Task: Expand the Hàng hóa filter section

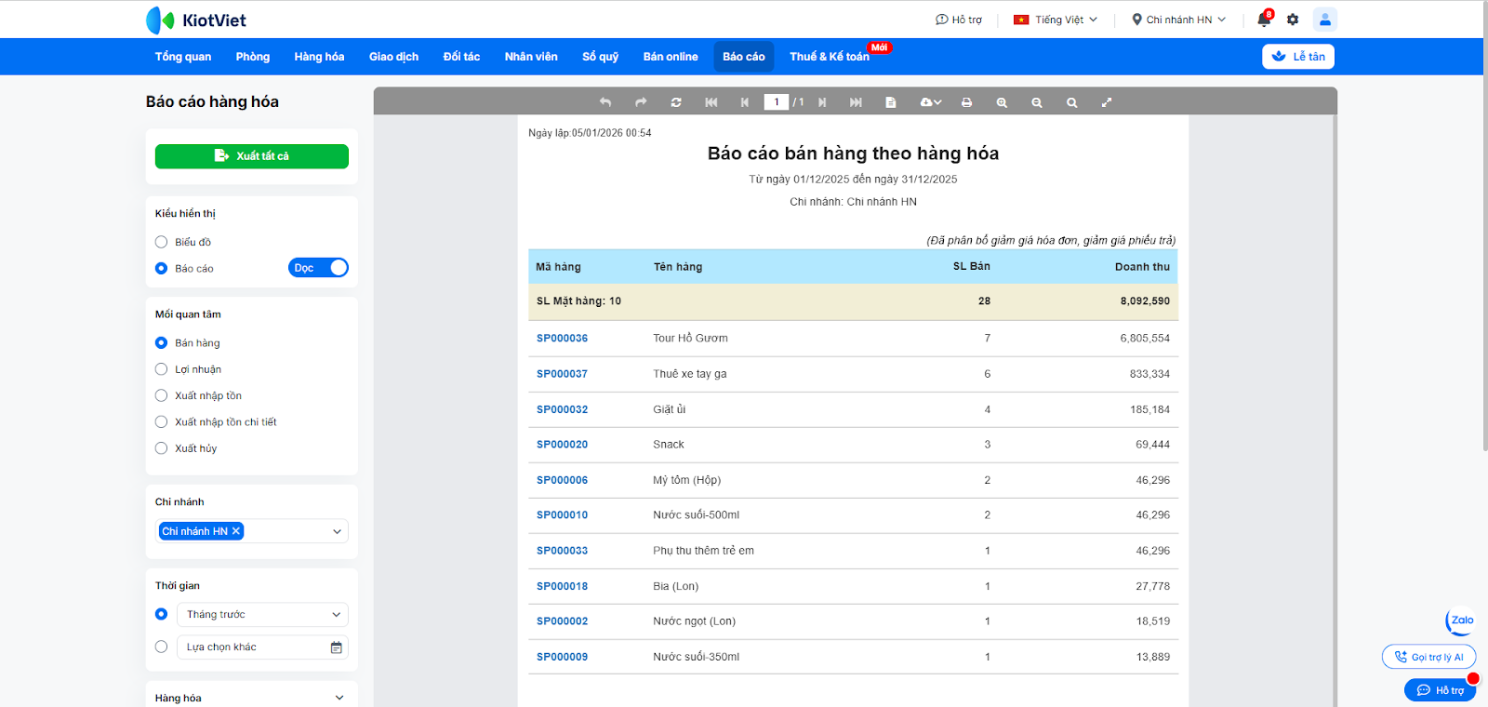Action: pos(339,698)
